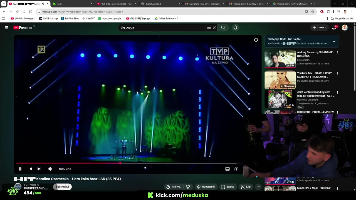Open options for Andrzej Piaseczny video
The image size is (356, 200).
tap(338, 53)
